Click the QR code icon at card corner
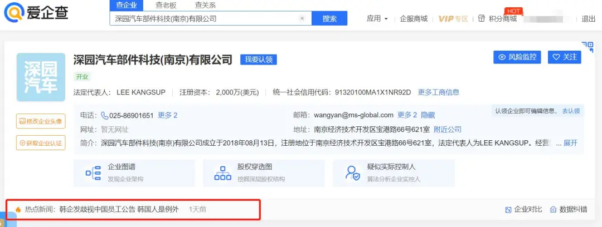This screenshot has height=227, width=602. coord(588,47)
